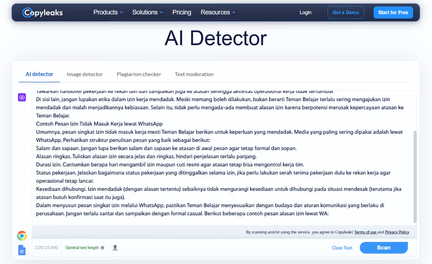This screenshot has height=264, width=432.
Task: Open the Chrome extension icon
Action: (x=22, y=236)
